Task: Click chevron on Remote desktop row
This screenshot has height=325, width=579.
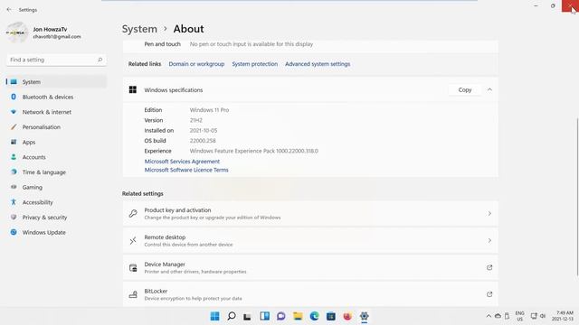Action: point(489,241)
